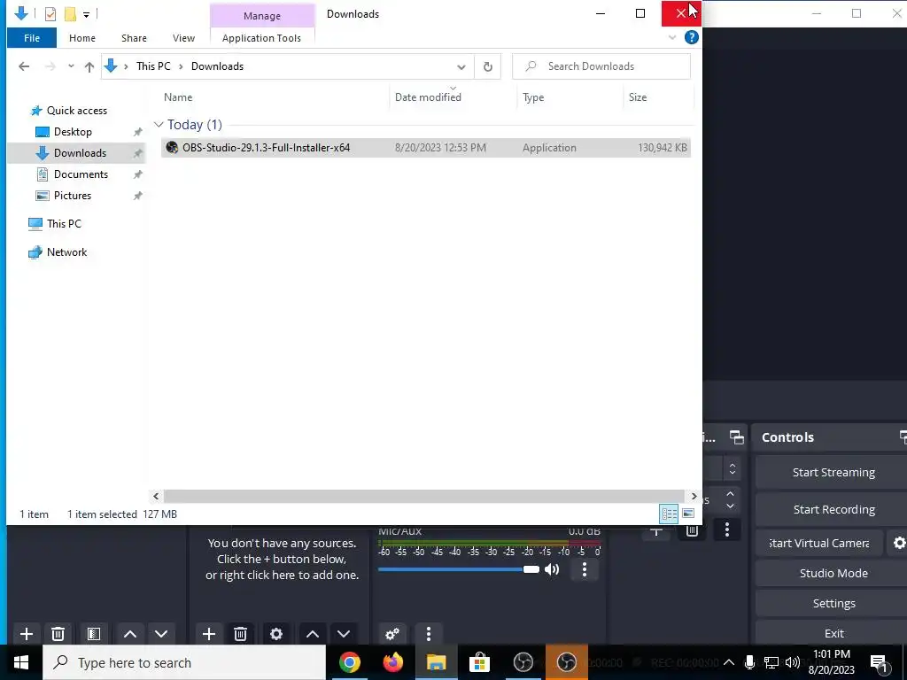This screenshot has height=680, width=907.
Task: Open the View ribbon tab
Action: tap(183, 38)
